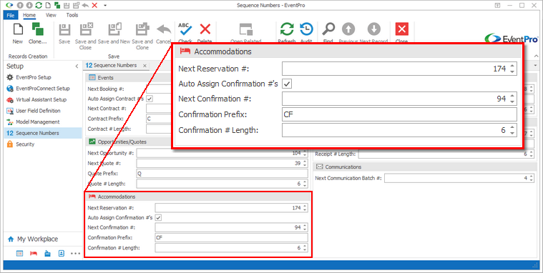
Task: Click the Find magnifier icon
Action: (328, 29)
